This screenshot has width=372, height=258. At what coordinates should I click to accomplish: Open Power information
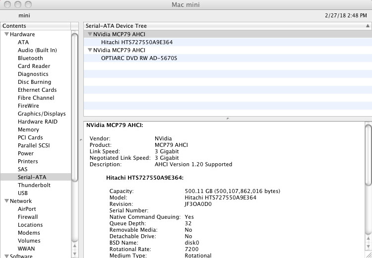pos(26,153)
